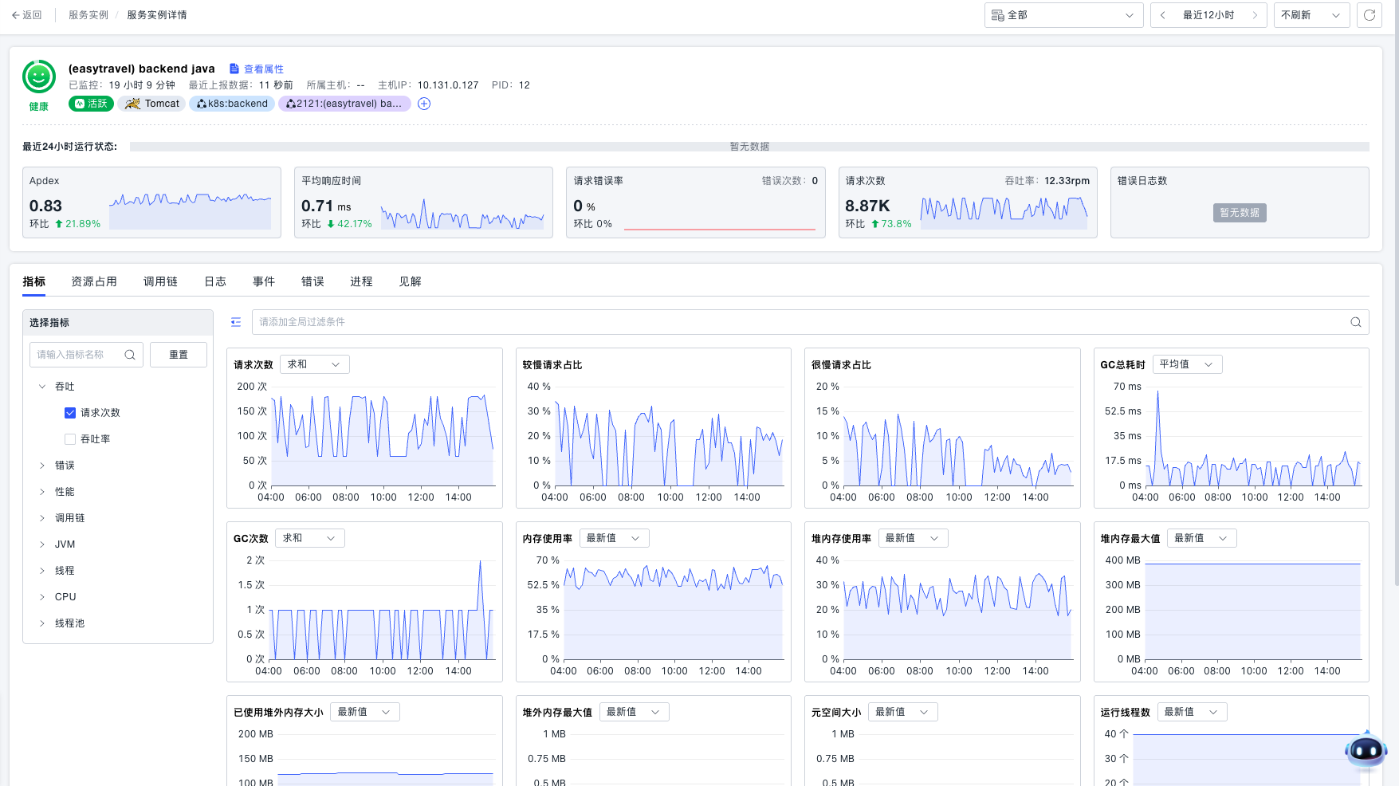Click the magnifier in metric name search
Screen dimensions: 1399x786
(x=130, y=355)
